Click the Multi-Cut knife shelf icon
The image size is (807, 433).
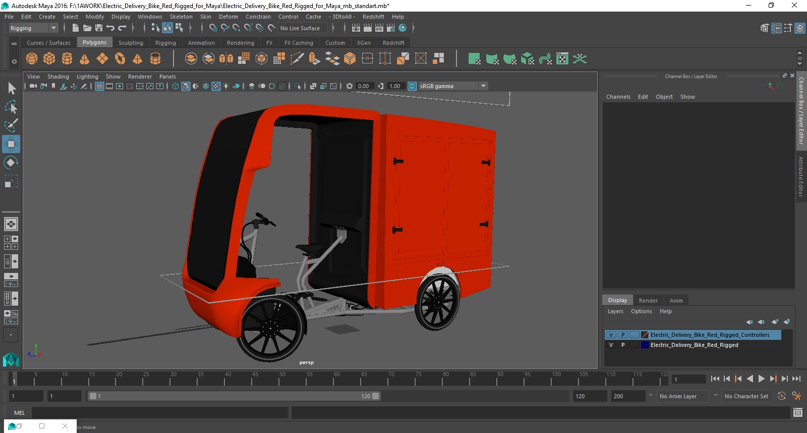297,59
